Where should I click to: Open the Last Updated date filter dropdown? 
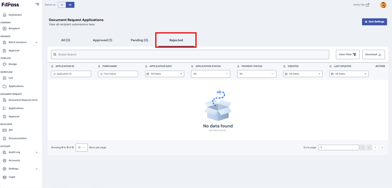pos(349,74)
